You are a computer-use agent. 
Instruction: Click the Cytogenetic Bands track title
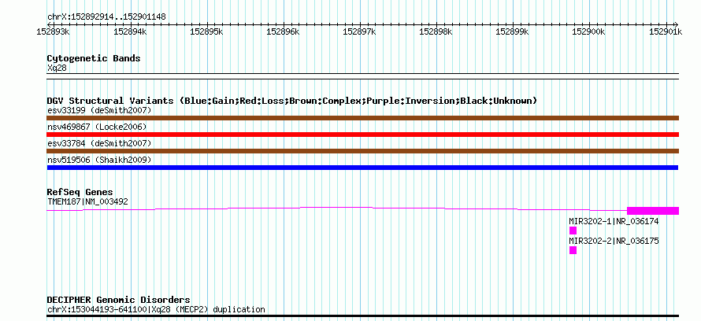pyautogui.click(x=94, y=58)
